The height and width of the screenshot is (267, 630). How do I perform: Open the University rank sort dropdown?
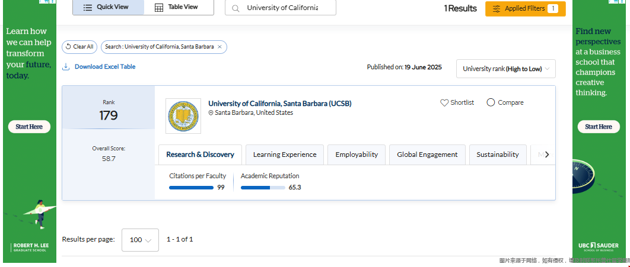(505, 69)
